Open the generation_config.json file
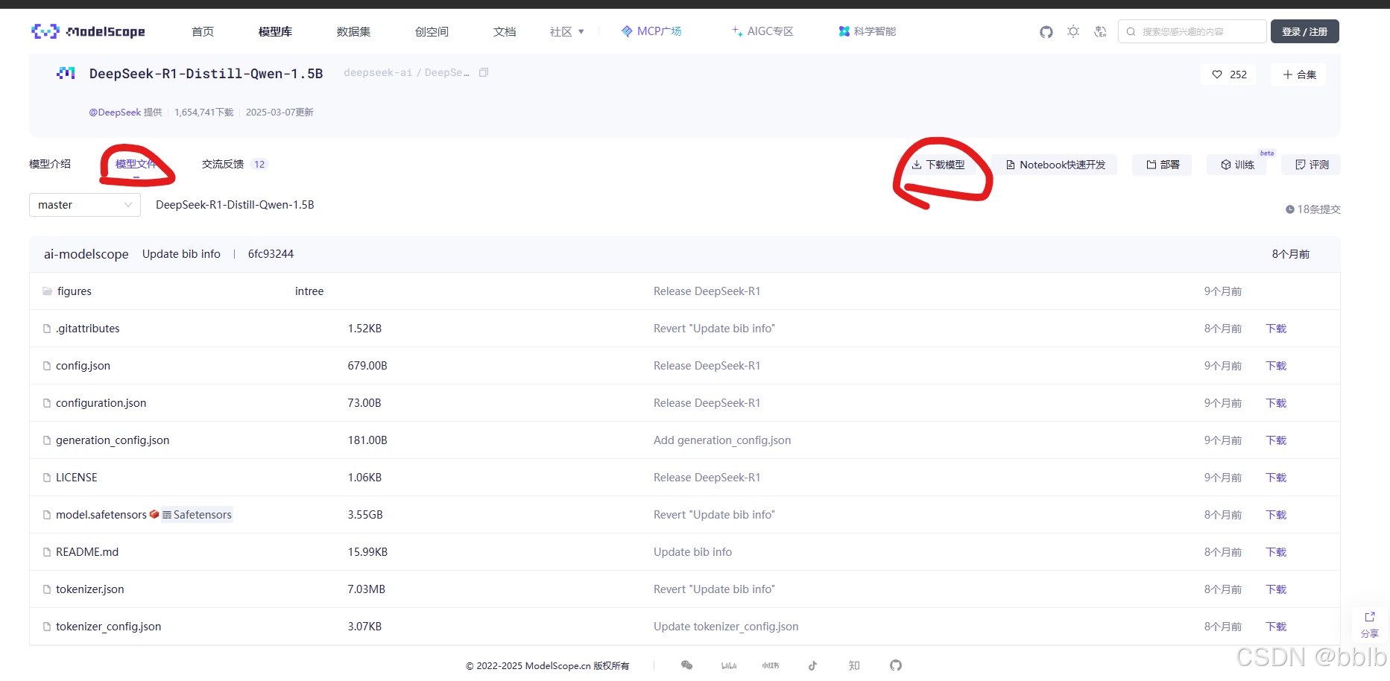The height and width of the screenshot is (681, 1390). tap(113, 440)
